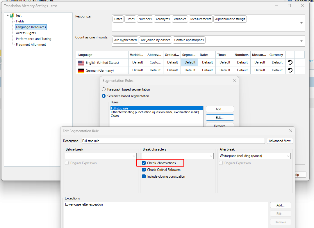The width and height of the screenshot is (314, 228).
Task: Close the Edit Segmentation Rule dialog
Action: (291, 131)
